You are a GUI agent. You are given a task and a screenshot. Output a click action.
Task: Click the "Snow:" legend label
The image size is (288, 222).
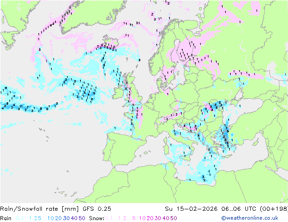click(x=97, y=218)
